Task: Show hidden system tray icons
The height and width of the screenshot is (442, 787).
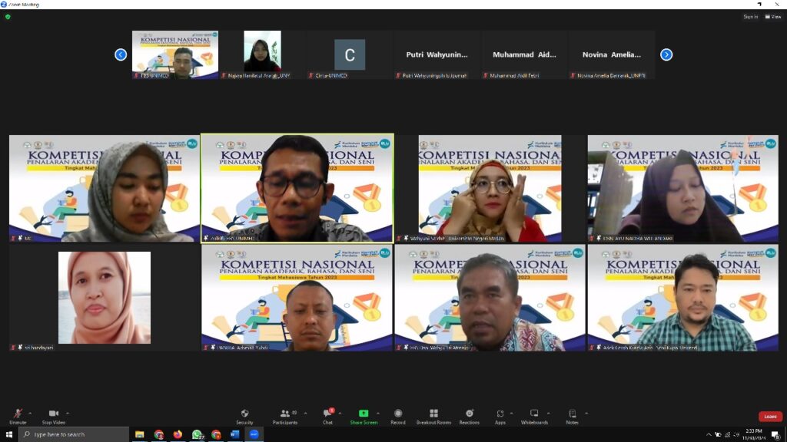Action: click(708, 434)
